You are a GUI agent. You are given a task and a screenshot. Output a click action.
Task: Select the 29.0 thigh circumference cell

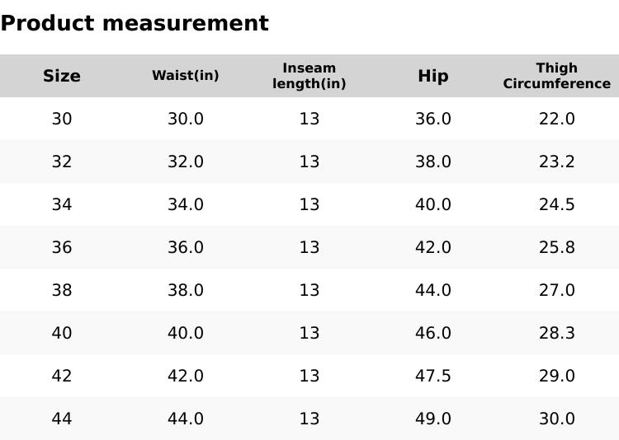point(557,376)
